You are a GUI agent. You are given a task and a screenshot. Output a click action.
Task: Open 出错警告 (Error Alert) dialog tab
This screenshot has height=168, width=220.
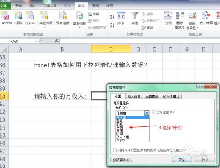152,97
